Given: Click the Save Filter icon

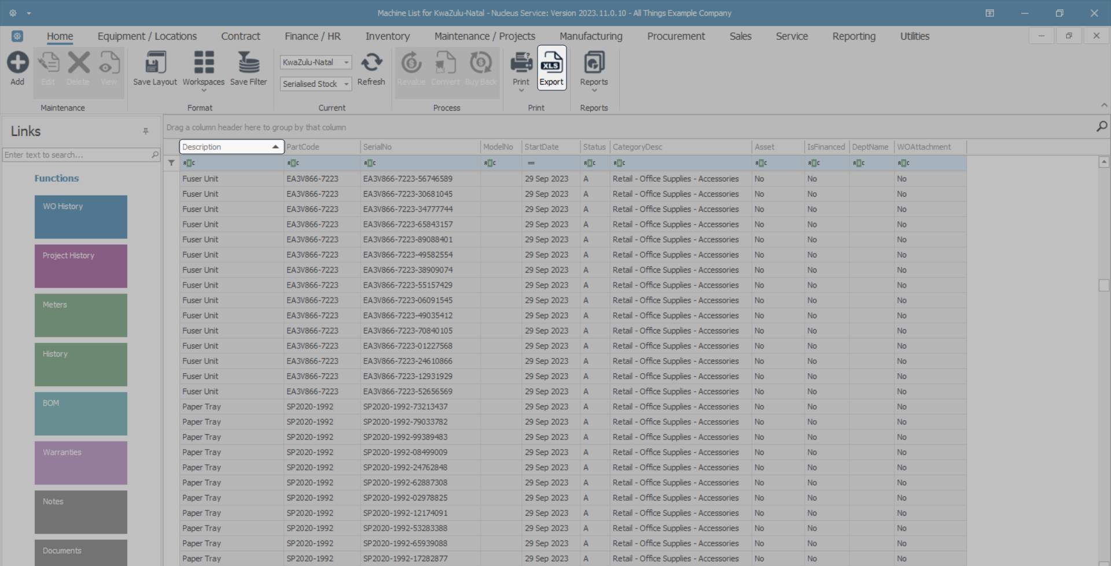Looking at the screenshot, I should 248,63.
